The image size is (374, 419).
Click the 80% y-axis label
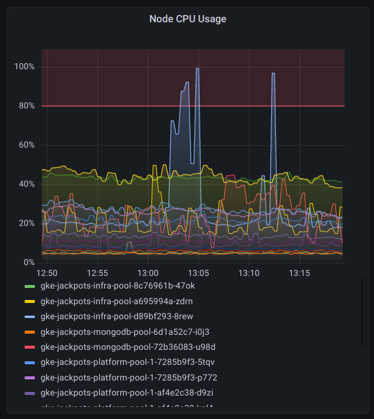tap(26, 106)
